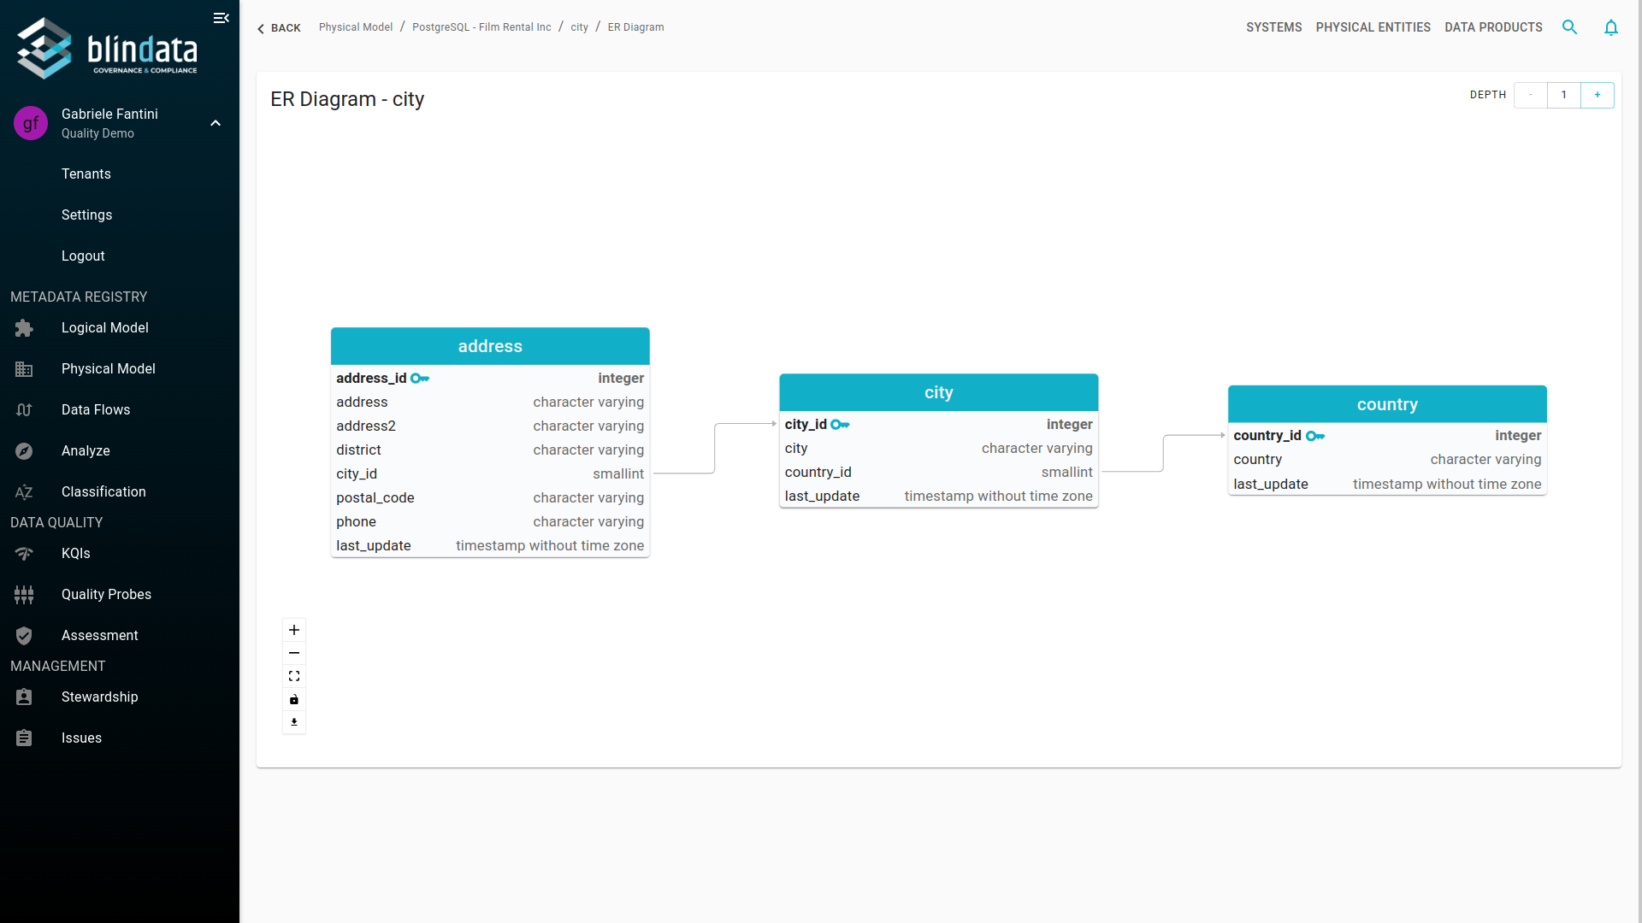This screenshot has height=923, width=1642.
Task: Click the Issues icon under Management
Action: click(x=24, y=737)
